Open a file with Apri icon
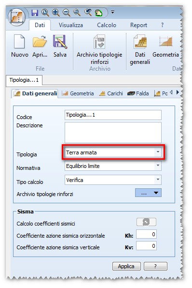192x288 pixels. (40, 42)
